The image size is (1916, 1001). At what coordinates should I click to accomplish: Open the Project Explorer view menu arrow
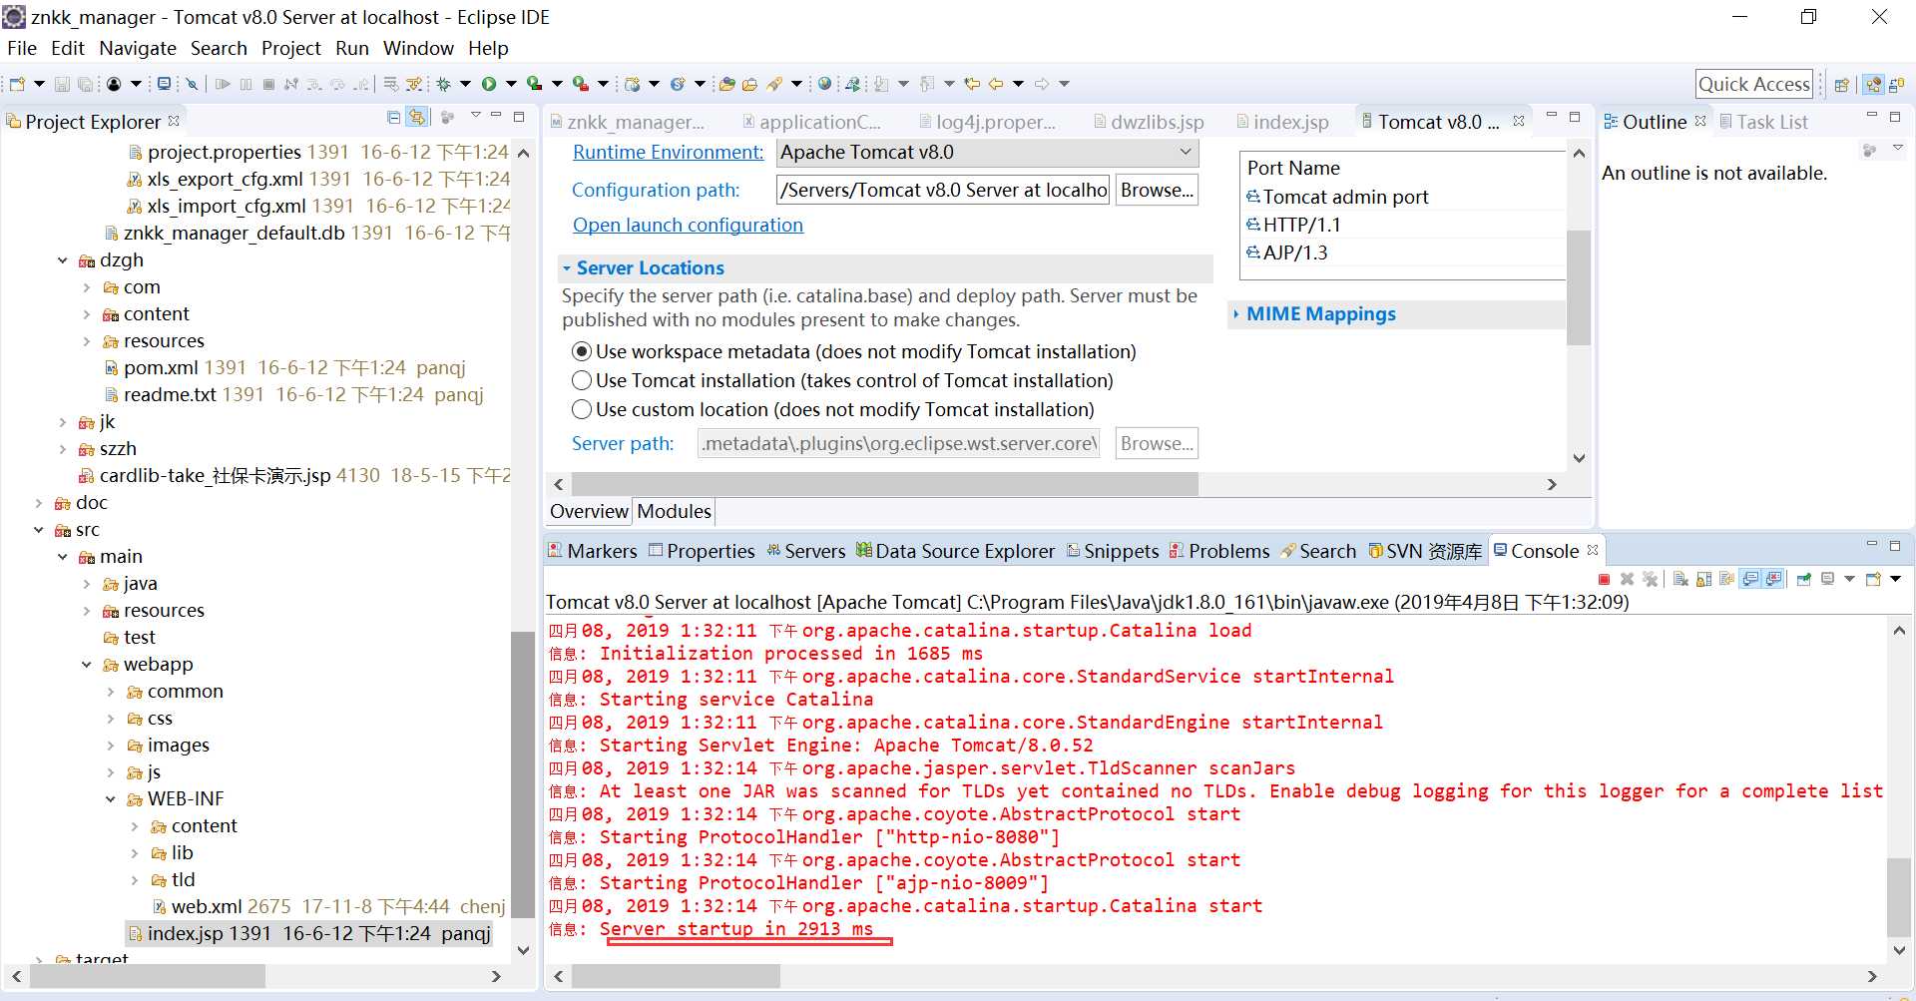coord(475,117)
